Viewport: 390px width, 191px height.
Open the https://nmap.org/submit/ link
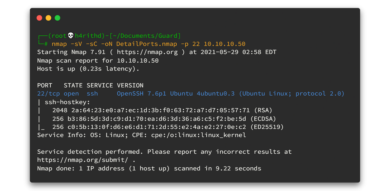[x=83, y=160]
